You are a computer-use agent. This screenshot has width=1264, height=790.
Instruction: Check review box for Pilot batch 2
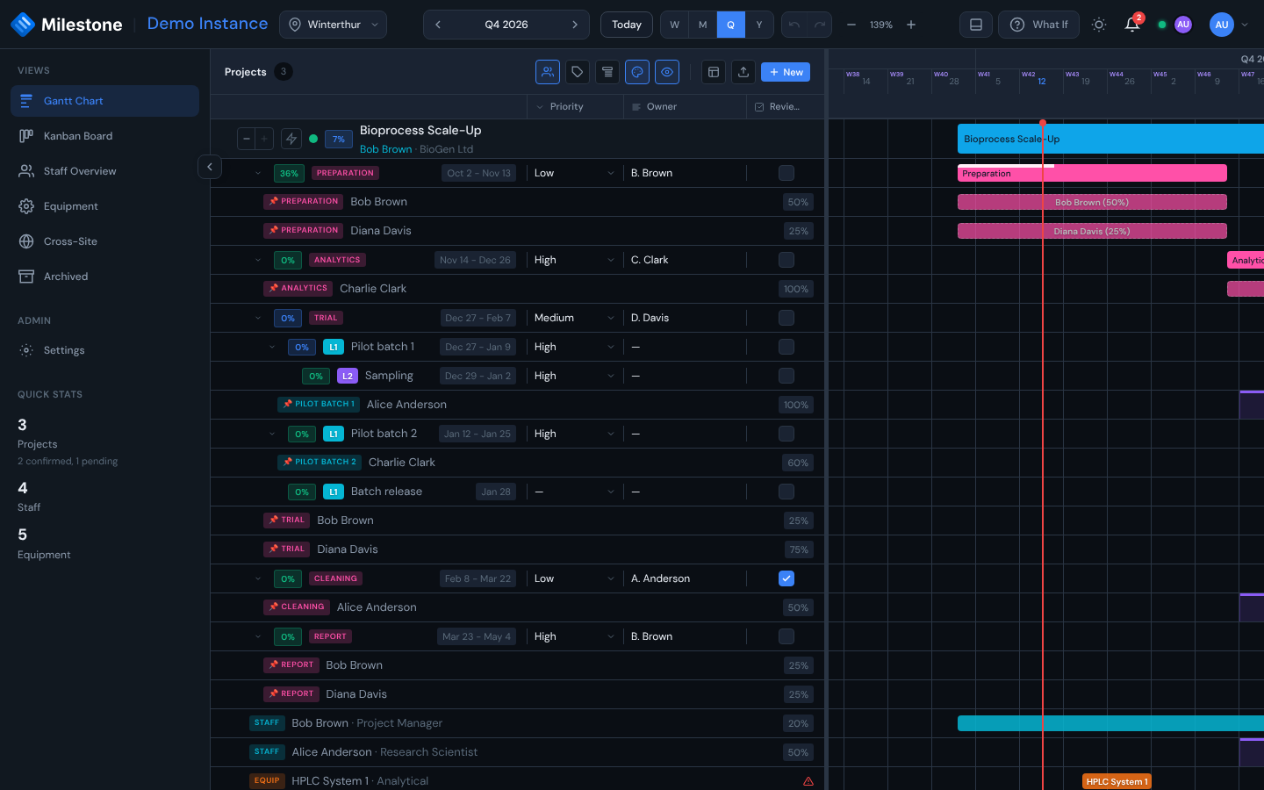(x=786, y=434)
